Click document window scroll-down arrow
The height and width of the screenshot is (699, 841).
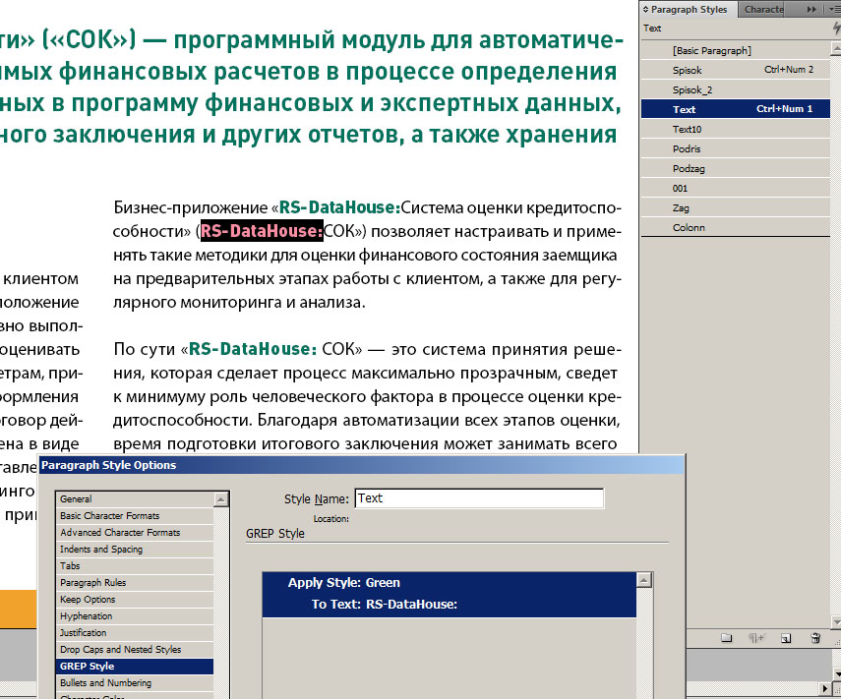point(836,673)
